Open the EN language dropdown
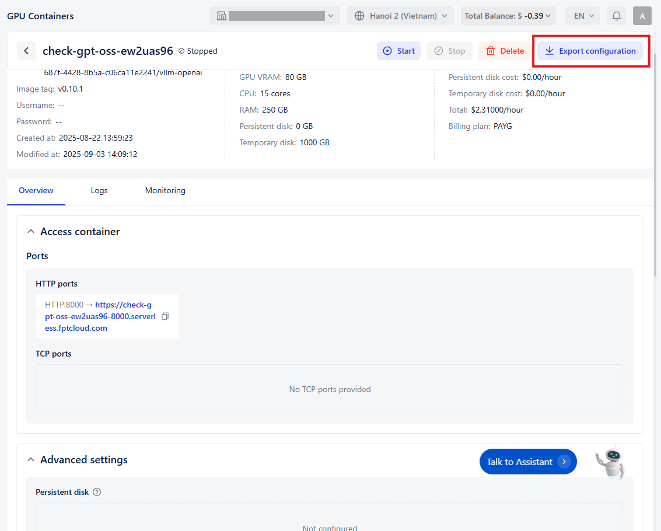 click(x=584, y=16)
